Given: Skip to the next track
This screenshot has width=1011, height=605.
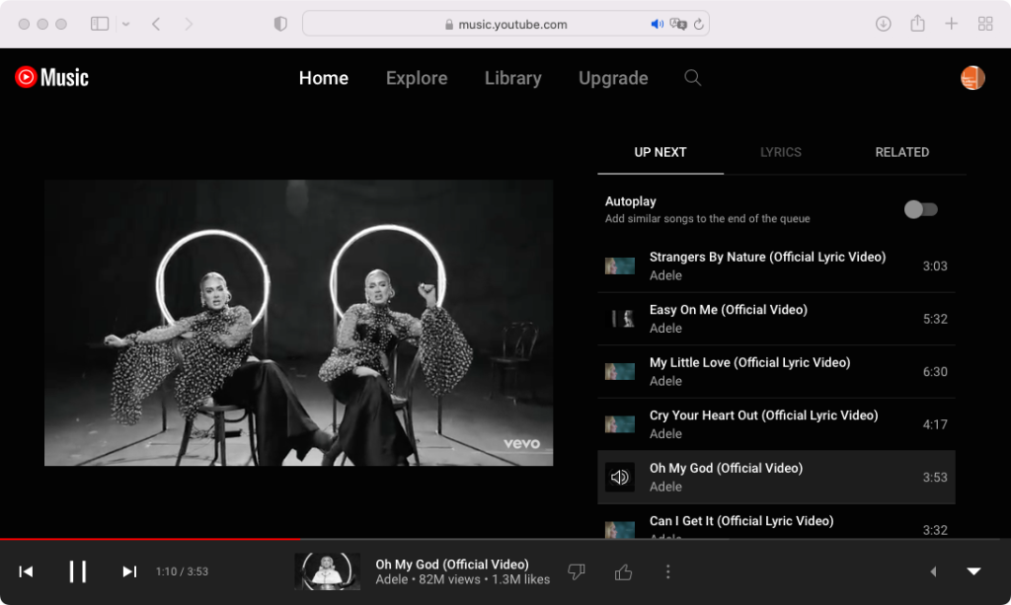Looking at the screenshot, I should (x=129, y=571).
